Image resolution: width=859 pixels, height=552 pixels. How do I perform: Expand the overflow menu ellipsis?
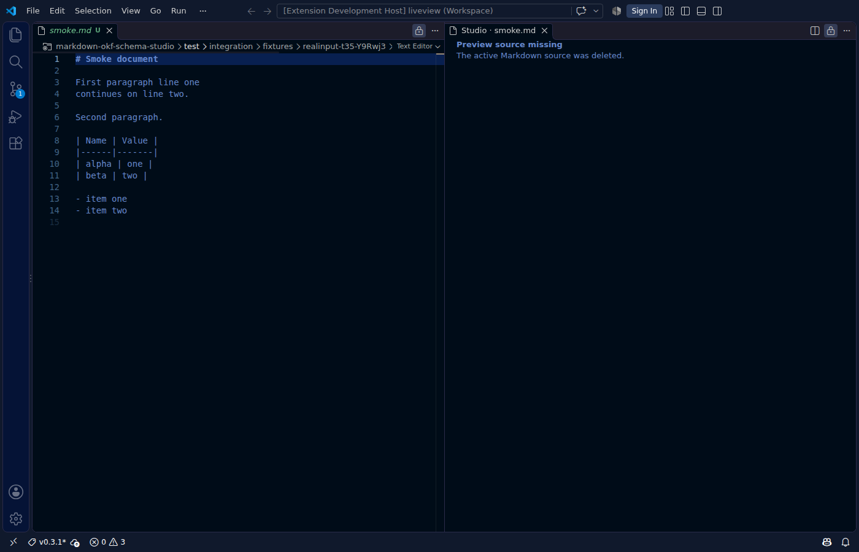203,11
